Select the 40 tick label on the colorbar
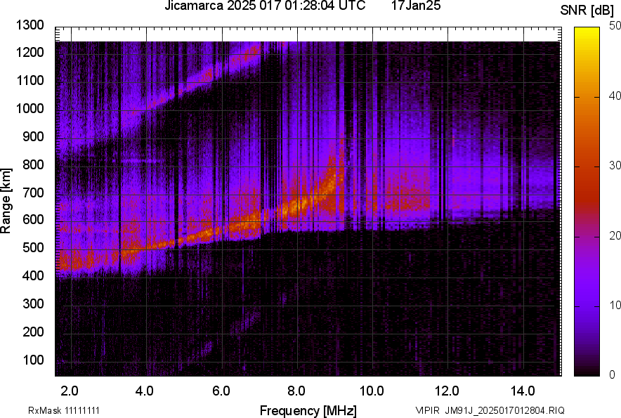Screen dimensions: 621x418 [615, 96]
